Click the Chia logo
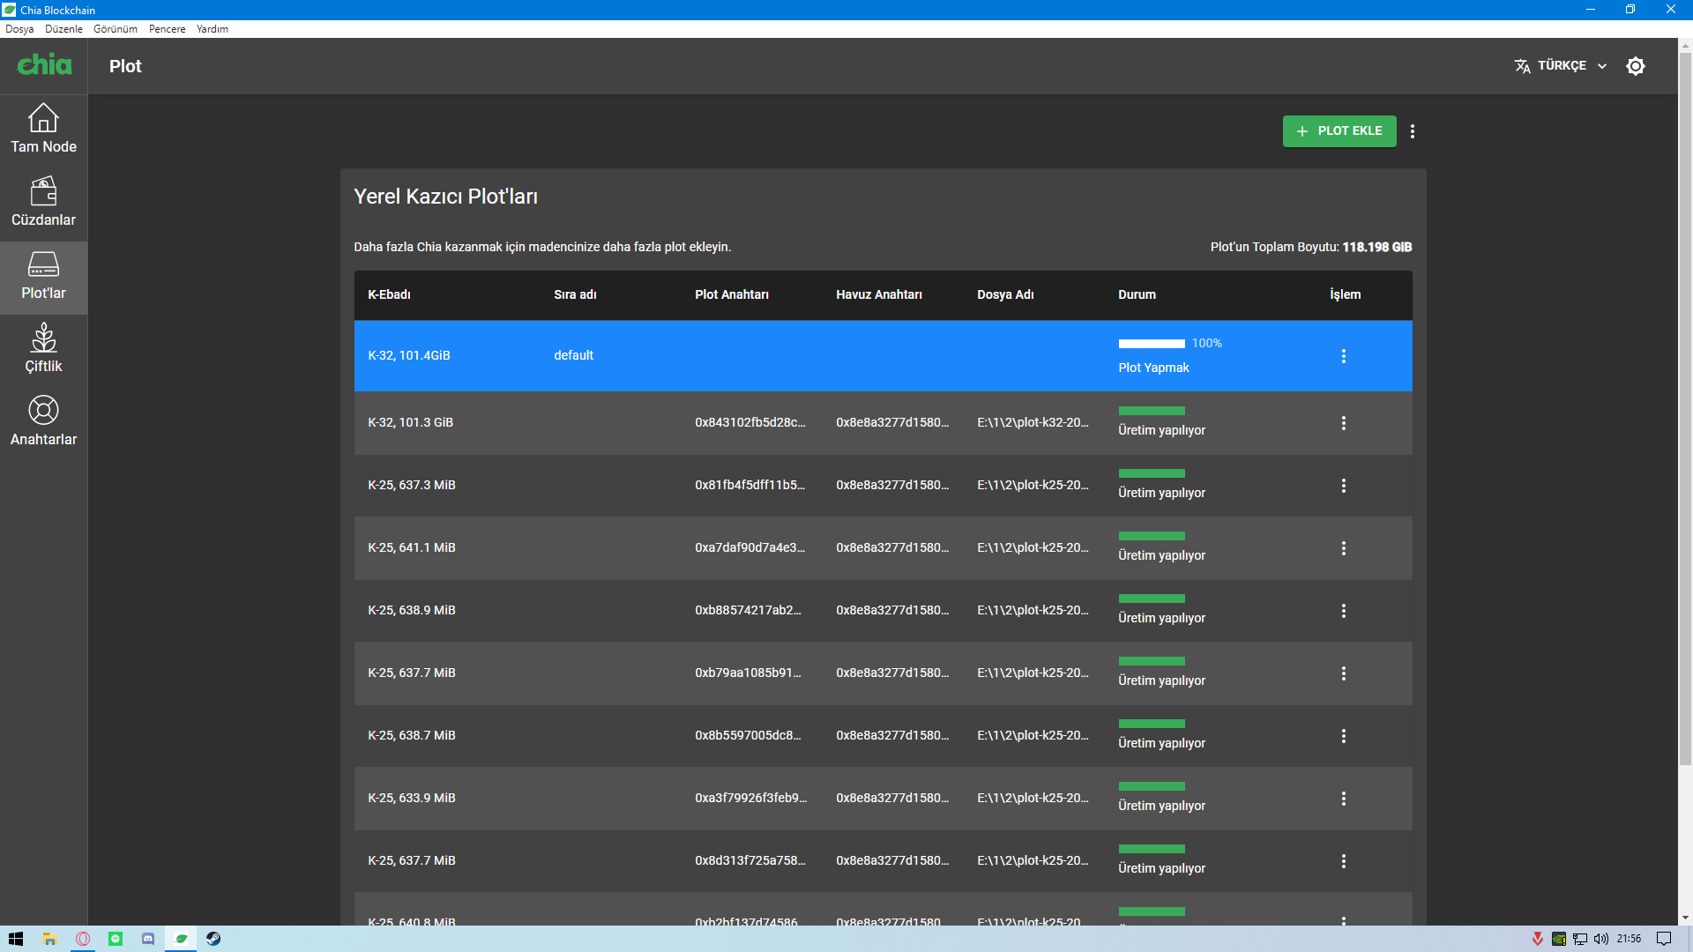Image resolution: width=1693 pixels, height=952 pixels. click(x=44, y=65)
